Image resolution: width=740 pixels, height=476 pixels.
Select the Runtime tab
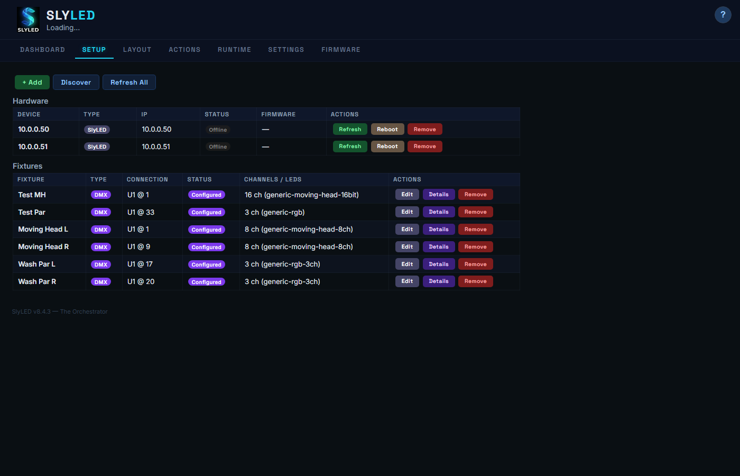coord(234,50)
